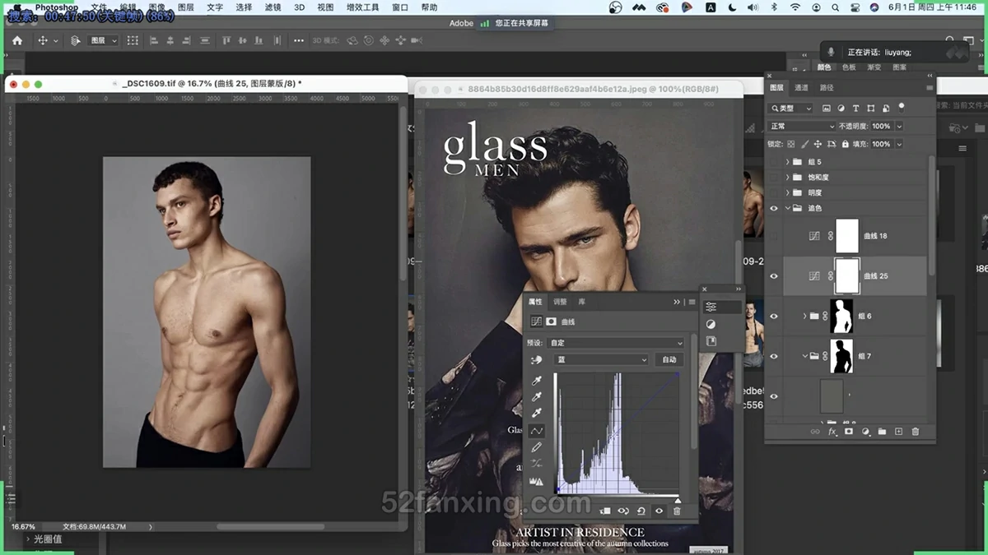Switch to the 库 tab in Properties panel
The height and width of the screenshot is (555, 988).
582,303
